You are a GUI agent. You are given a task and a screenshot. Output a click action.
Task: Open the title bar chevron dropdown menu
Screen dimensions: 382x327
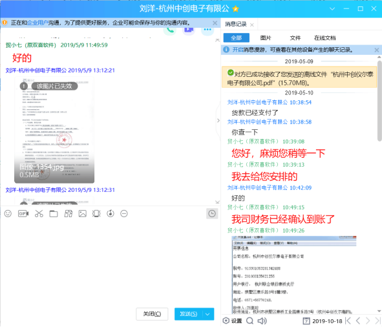[332, 9]
